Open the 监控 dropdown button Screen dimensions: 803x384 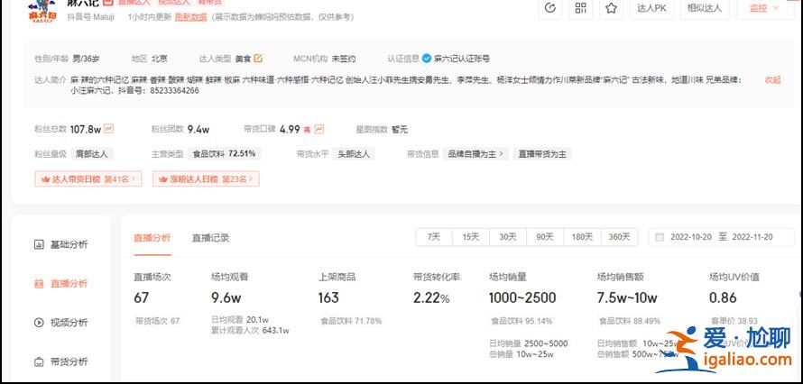click(x=765, y=8)
